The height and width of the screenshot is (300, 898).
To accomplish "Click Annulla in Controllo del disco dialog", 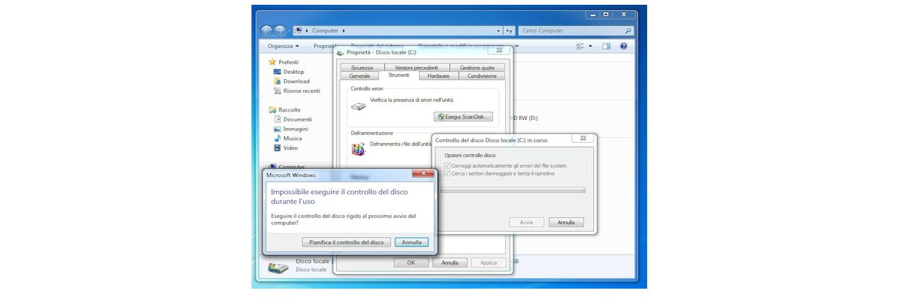I will 566,222.
